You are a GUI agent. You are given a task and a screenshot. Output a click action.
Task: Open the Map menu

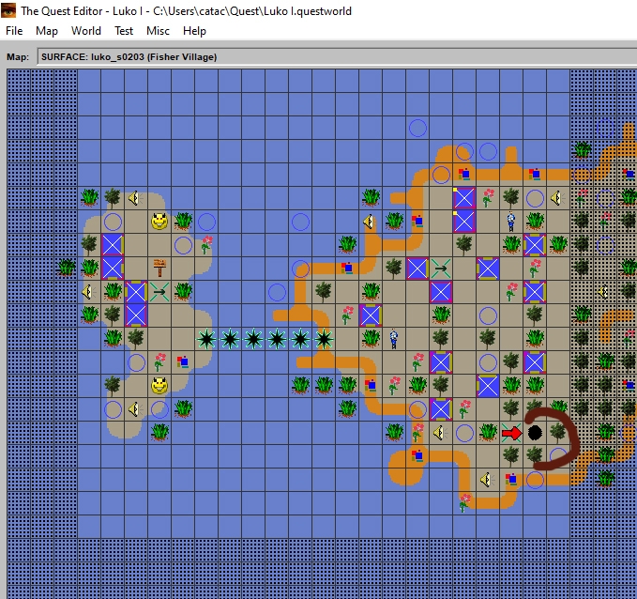[47, 31]
